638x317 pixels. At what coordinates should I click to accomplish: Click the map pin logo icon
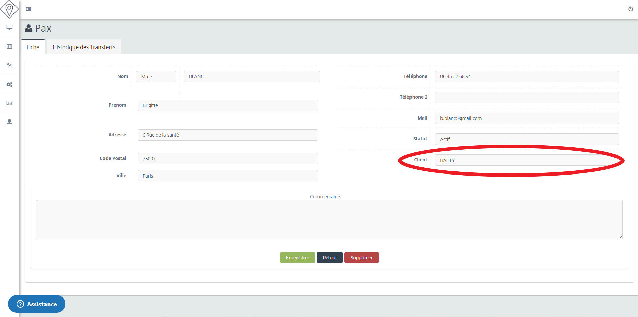coord(9,9)
